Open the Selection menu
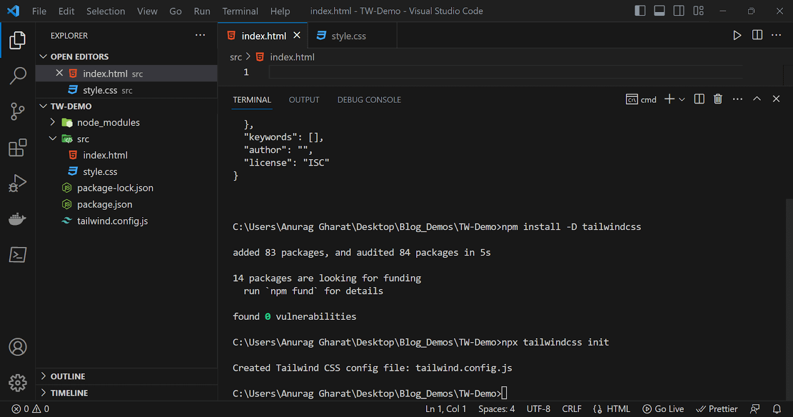This screenshot has height=417, width=793. (106, 11)
